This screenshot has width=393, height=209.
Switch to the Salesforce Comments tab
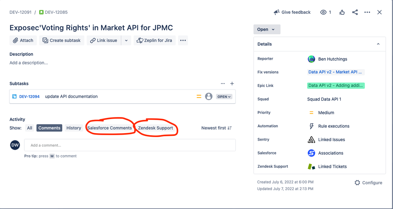coord(109,128)
